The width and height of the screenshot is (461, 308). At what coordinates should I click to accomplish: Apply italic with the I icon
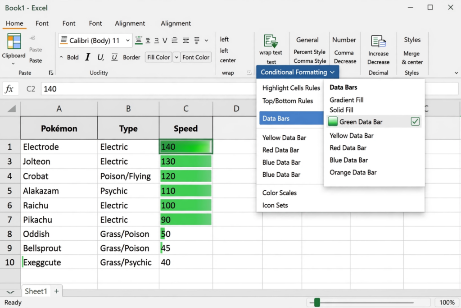[x=87, y=57]
